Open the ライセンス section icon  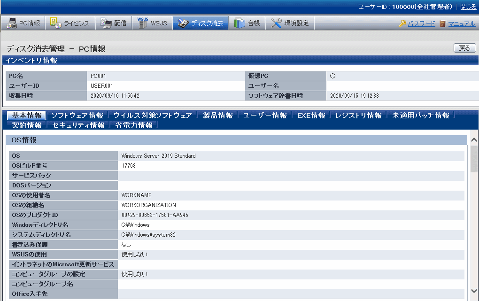[55, 23]
